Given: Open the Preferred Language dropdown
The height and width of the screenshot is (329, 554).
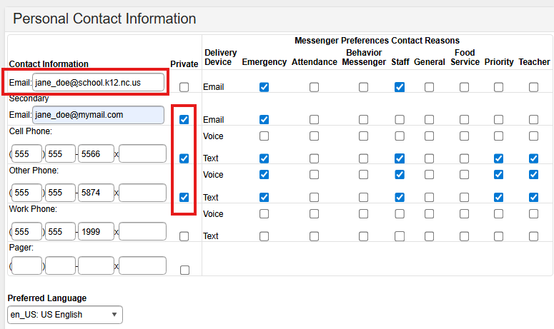Looking at the screenshot, I should coord(65,315).
